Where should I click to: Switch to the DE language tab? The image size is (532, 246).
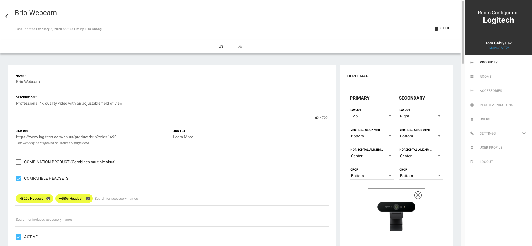click(240, 46)
